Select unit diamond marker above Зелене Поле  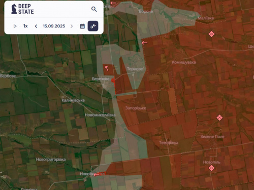219,118
